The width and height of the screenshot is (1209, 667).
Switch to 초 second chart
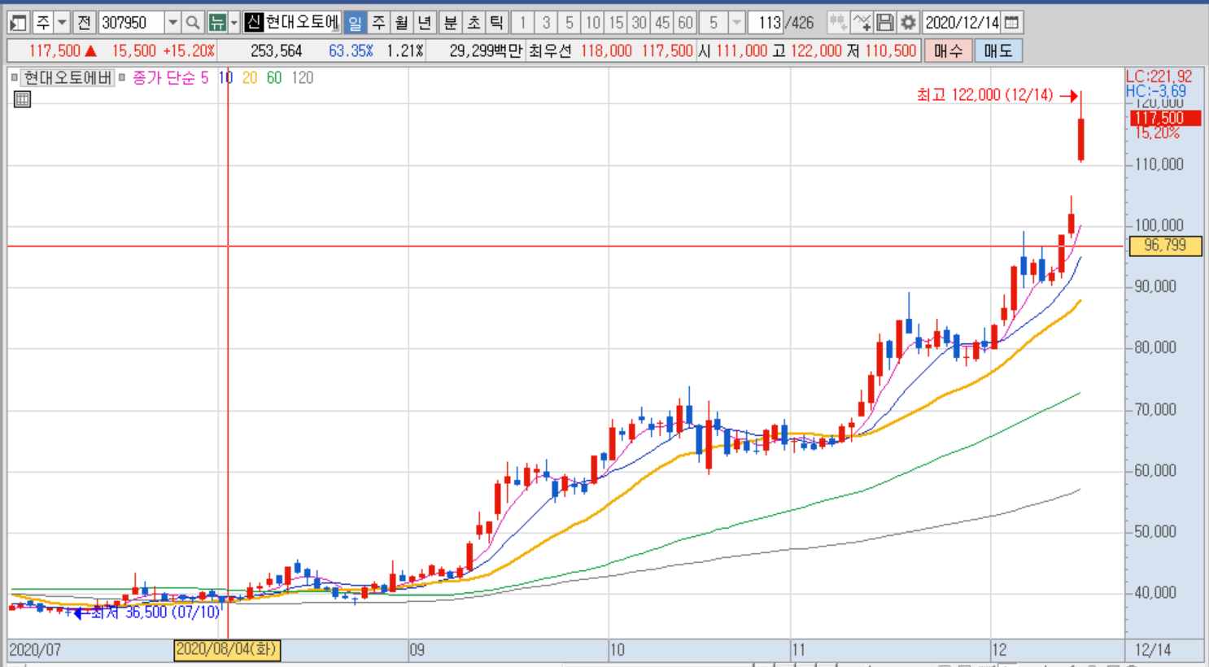(x=474, y=23)
